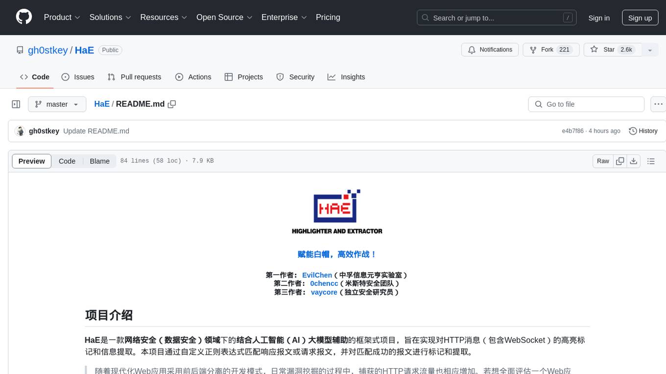
Task: Focus the Go to file field
Action: coord(586,104)
